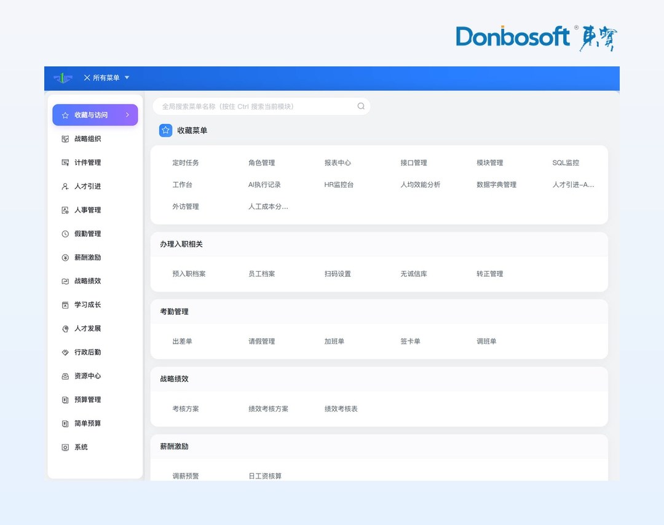Open 转正管理 under 办理入职相关
The height and width of the screenshot is (525, 664).
pos(490,274)
